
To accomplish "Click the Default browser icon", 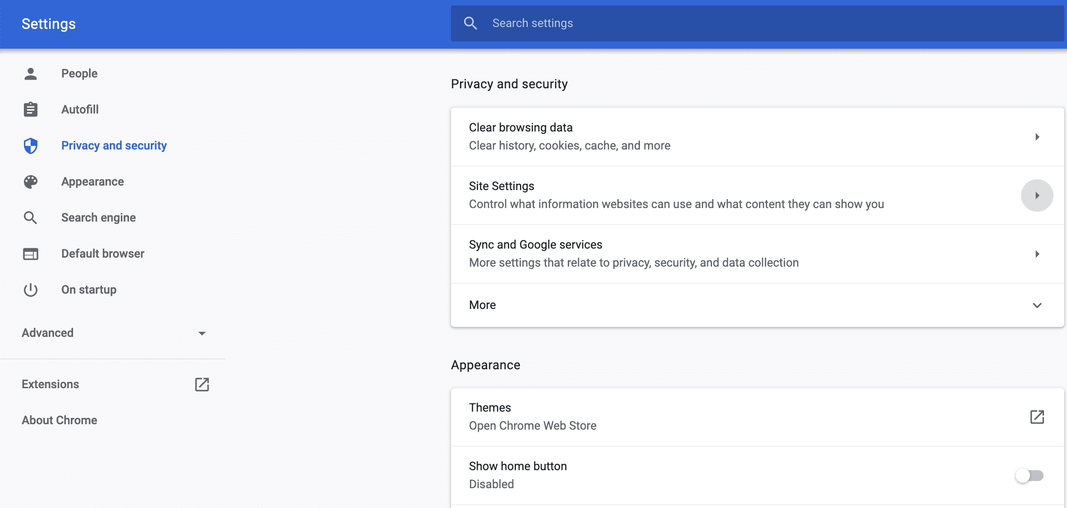I will point(30,254).
